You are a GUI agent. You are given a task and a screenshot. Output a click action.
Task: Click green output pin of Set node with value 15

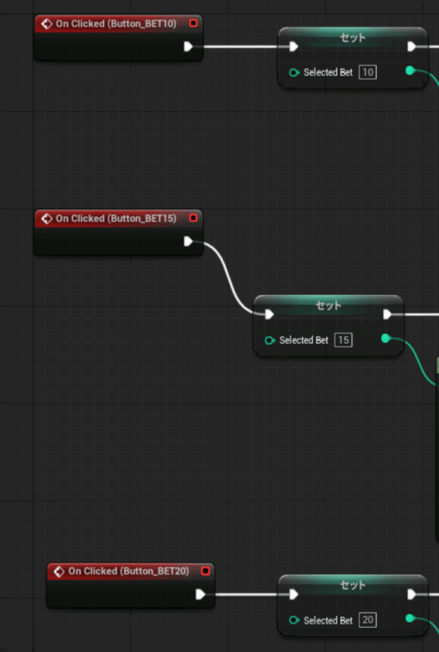click(x=386, y=338)
